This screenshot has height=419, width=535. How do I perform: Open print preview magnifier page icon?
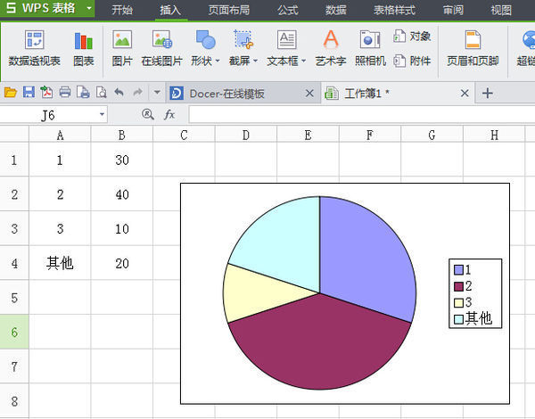pos(102,92)
